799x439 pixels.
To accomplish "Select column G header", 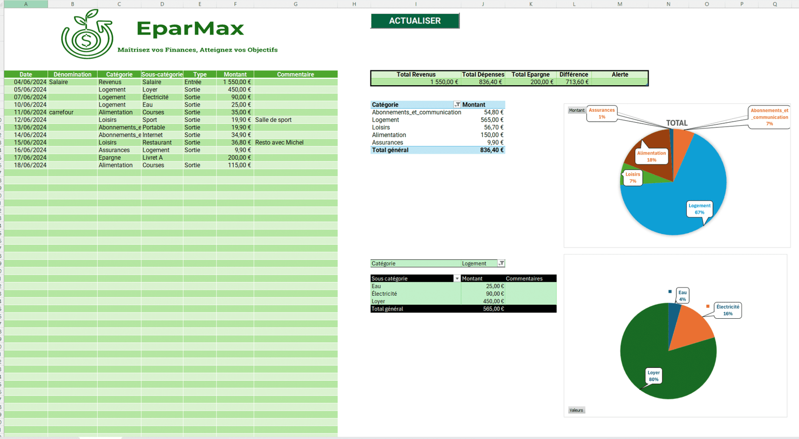I will pyautogui.click(x=296, y=4).
